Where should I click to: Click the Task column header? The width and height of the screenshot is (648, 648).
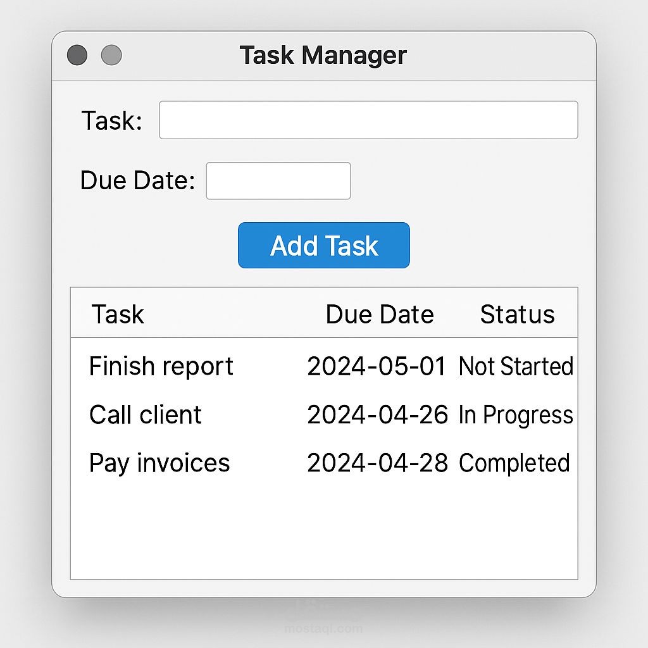118,313
